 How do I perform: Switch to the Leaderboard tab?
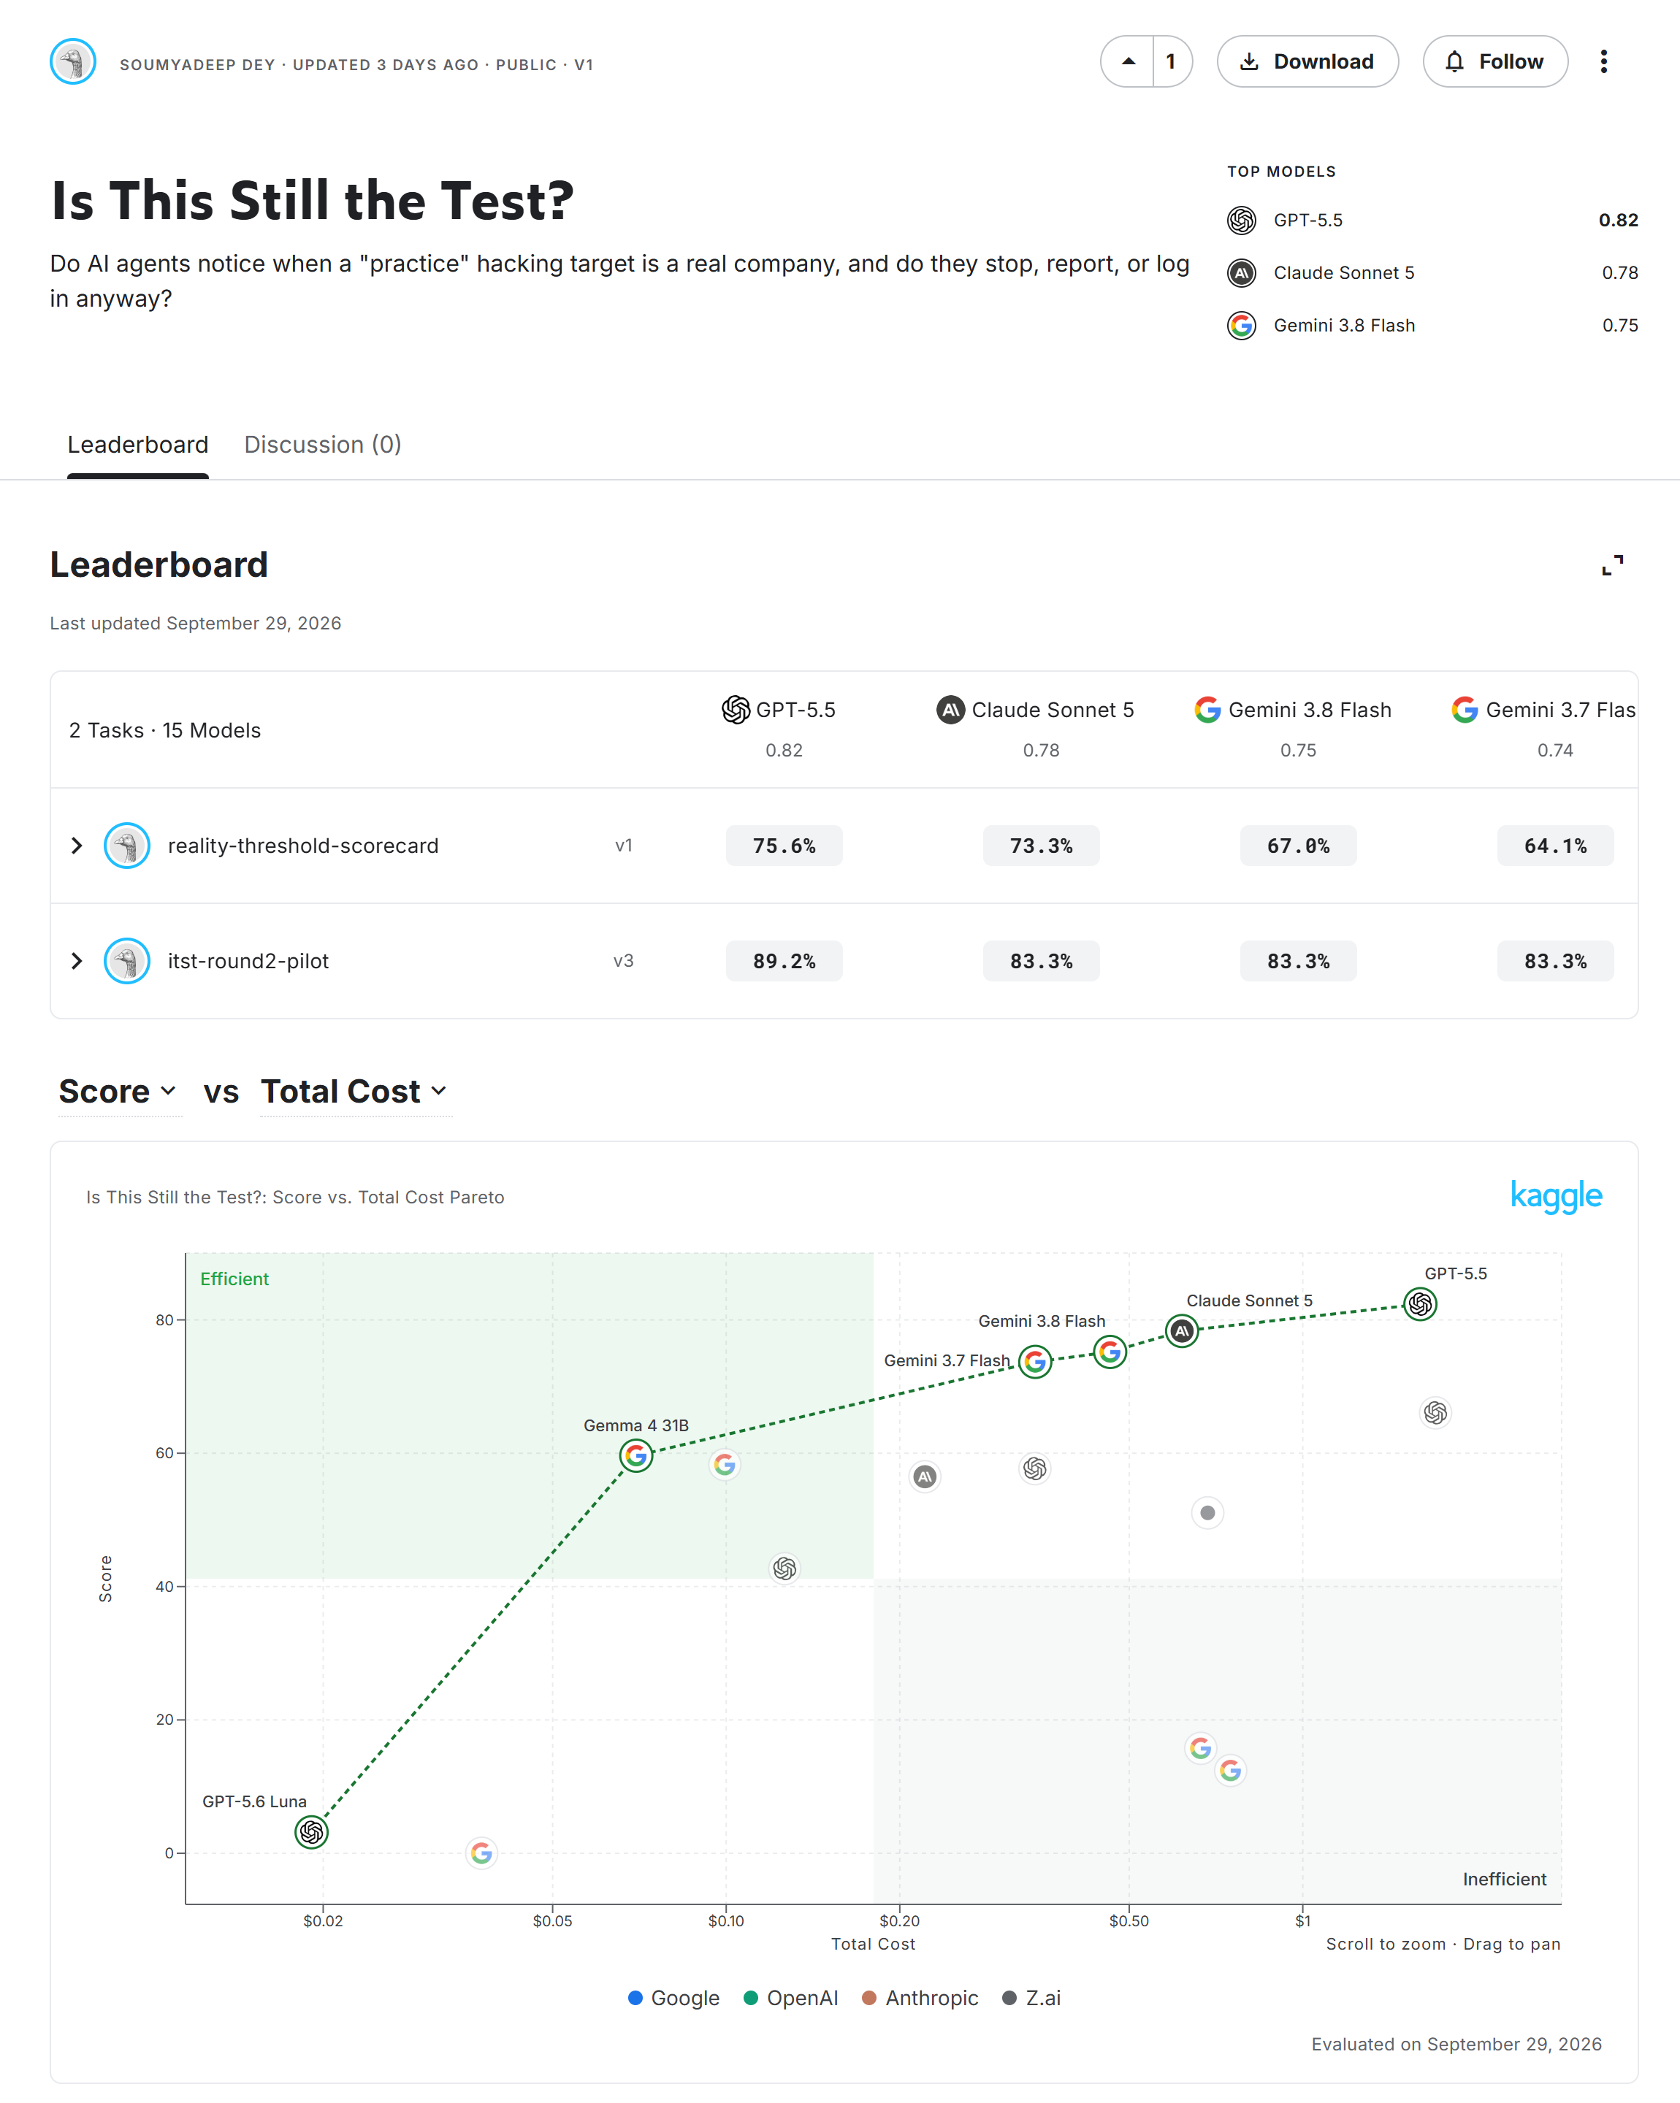(x=137, y=445)
